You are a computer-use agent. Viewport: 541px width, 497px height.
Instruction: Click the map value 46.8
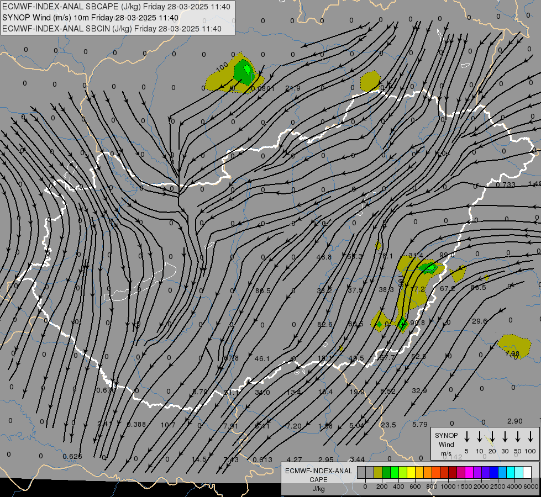pos(324,257)
